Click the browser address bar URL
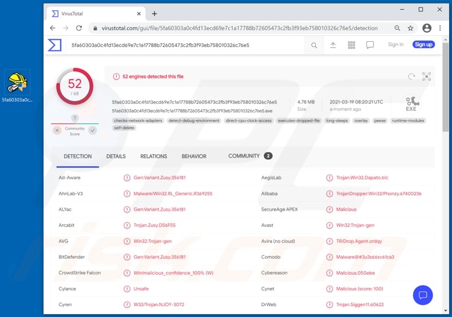Viewport: 452px width, 317px height. pos(239,28)
